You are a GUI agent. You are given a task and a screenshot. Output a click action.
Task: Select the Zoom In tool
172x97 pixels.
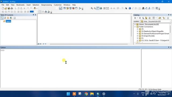[92, 8]
